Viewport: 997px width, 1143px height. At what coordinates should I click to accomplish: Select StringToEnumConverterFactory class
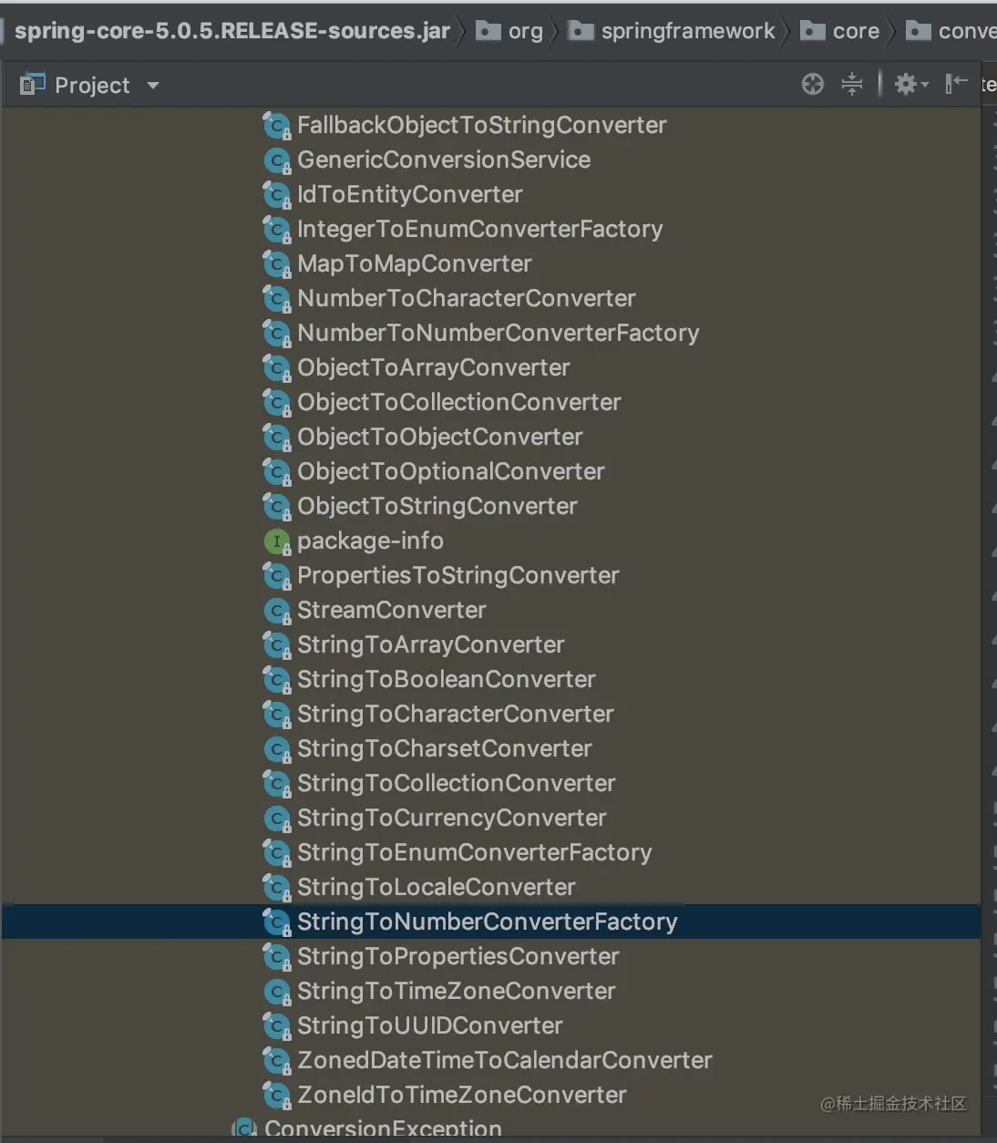pyautogui.click(x=474, y=852)
